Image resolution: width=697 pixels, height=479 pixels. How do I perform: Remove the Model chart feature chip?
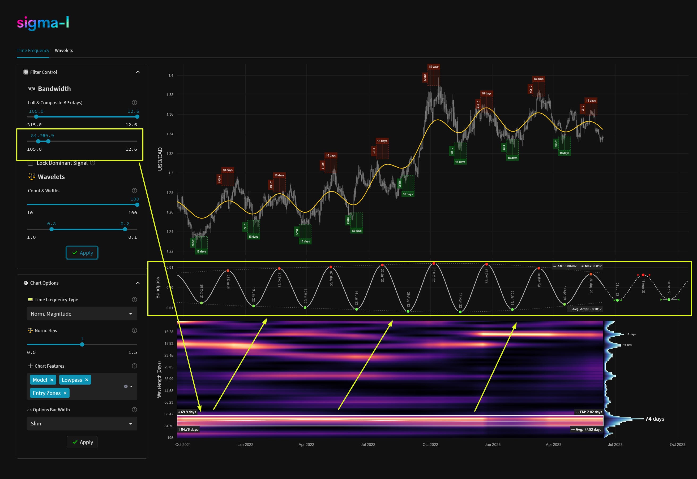pos(52,380)
